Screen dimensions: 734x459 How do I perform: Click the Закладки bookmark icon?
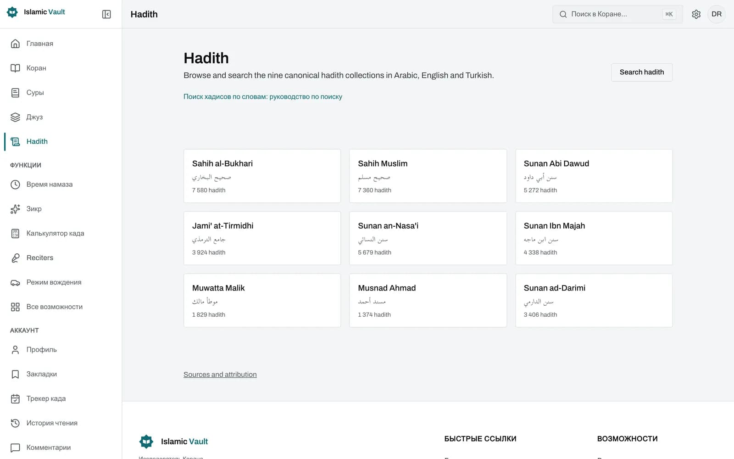15,374
